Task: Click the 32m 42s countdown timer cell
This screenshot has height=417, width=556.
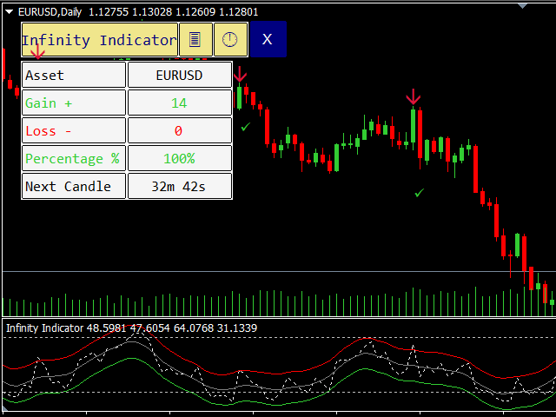Action: pyautogui.click(x=180, y=187)
